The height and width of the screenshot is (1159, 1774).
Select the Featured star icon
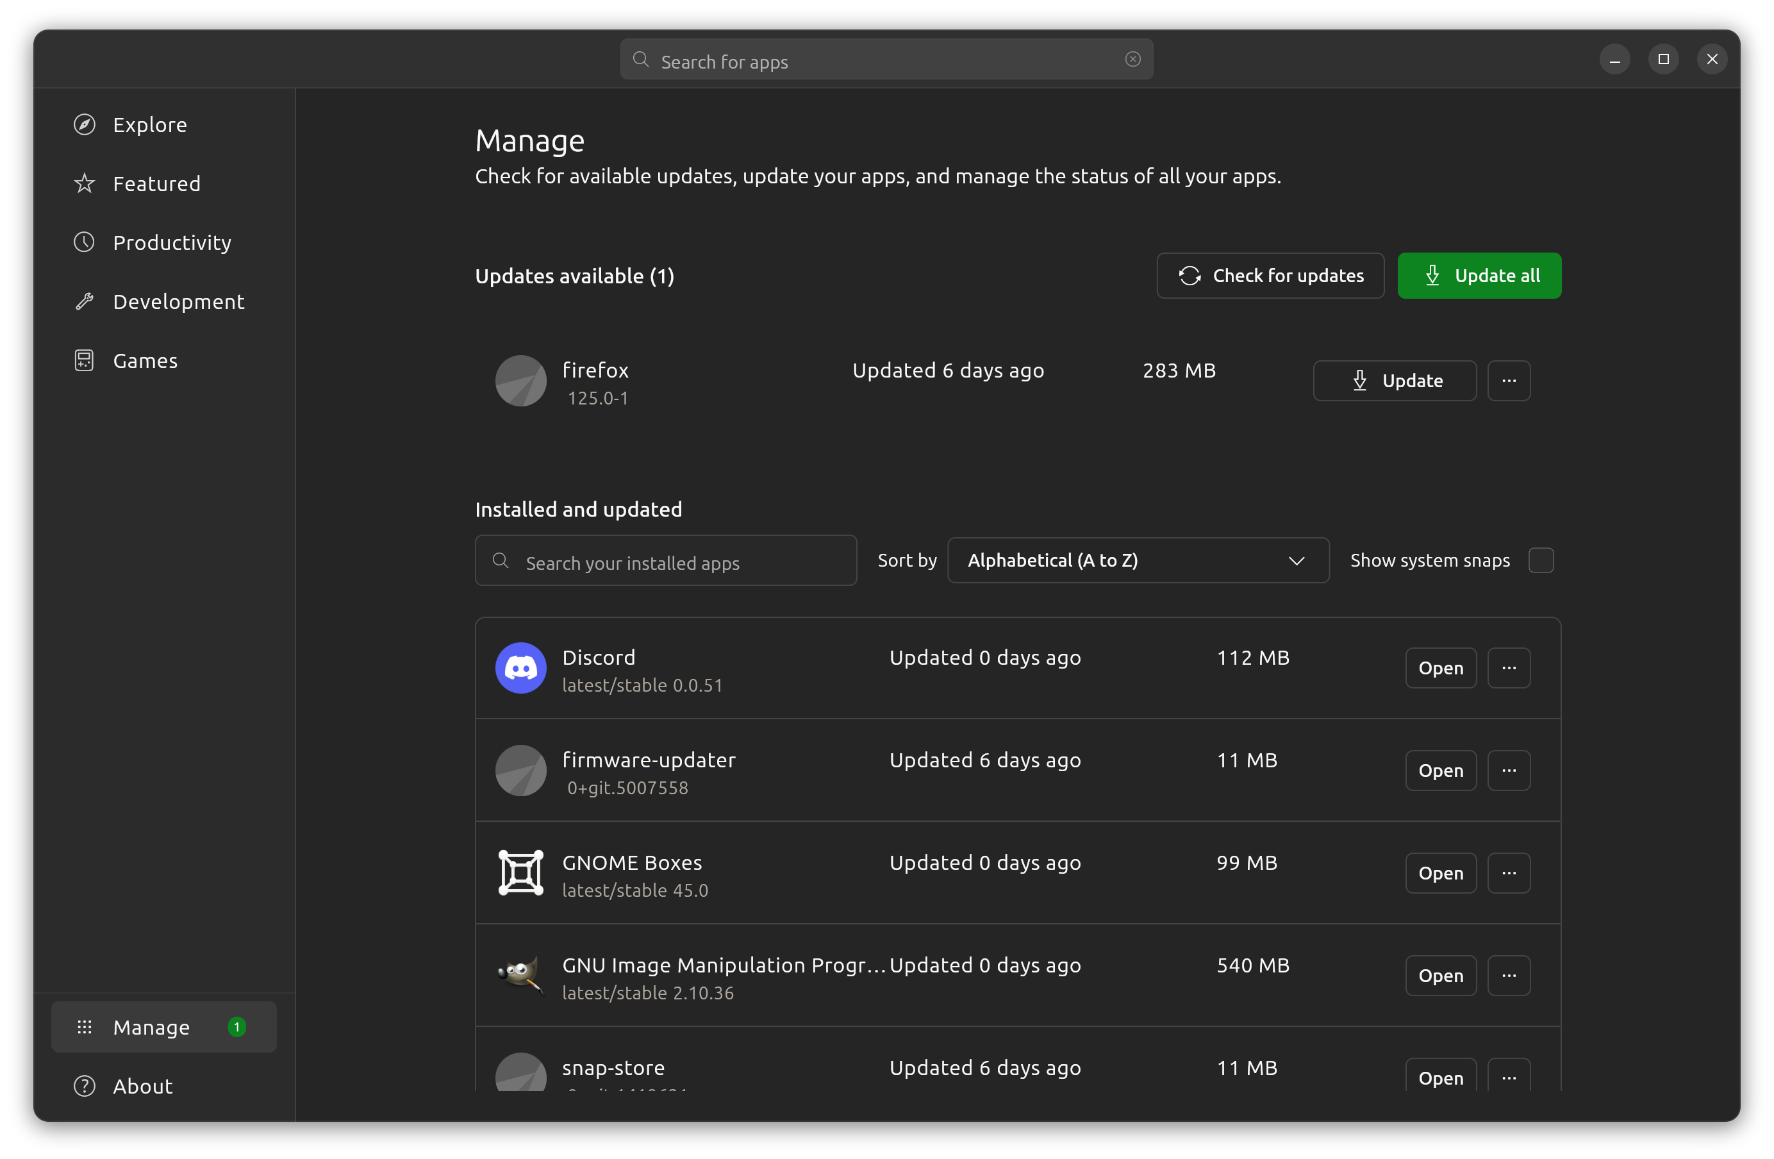(x=84, y=183)
